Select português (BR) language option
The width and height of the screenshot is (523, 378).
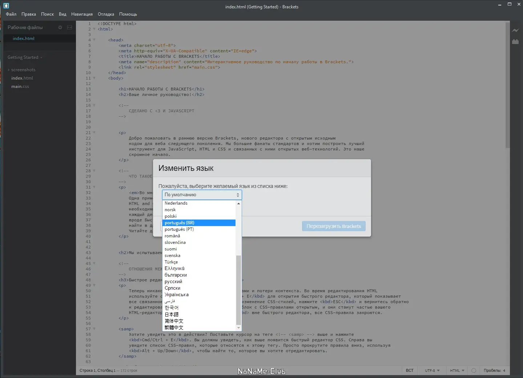[199, 223]
